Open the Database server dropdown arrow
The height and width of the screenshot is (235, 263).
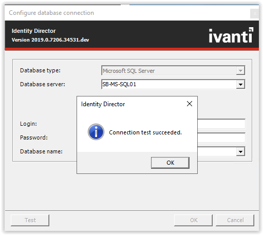[x=240, y=84]
